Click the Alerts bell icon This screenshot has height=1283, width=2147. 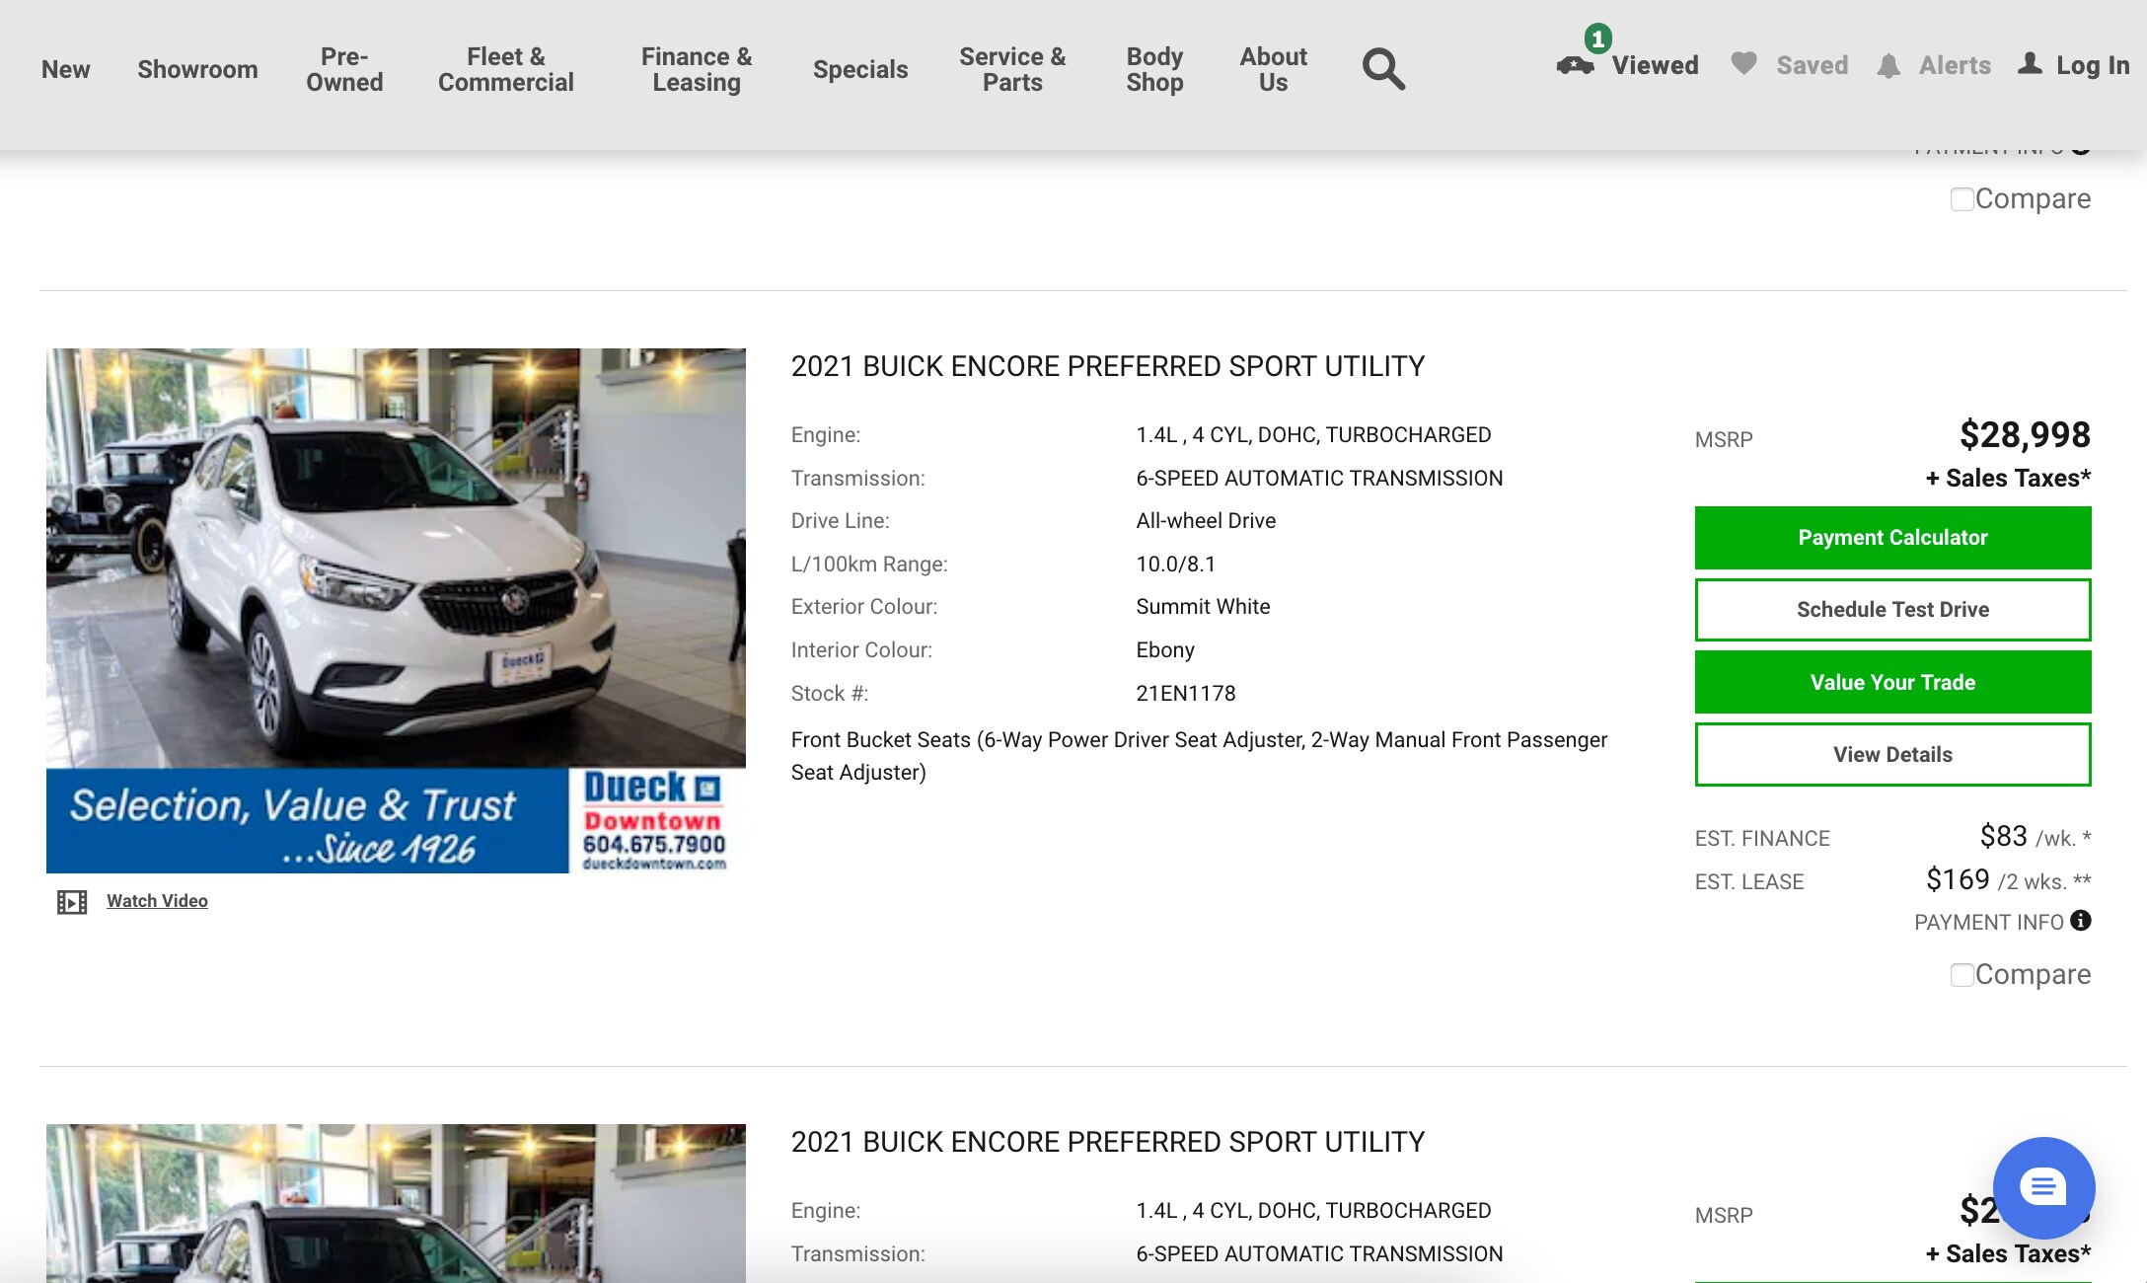pyautogui.click(x=1888, y=66)
